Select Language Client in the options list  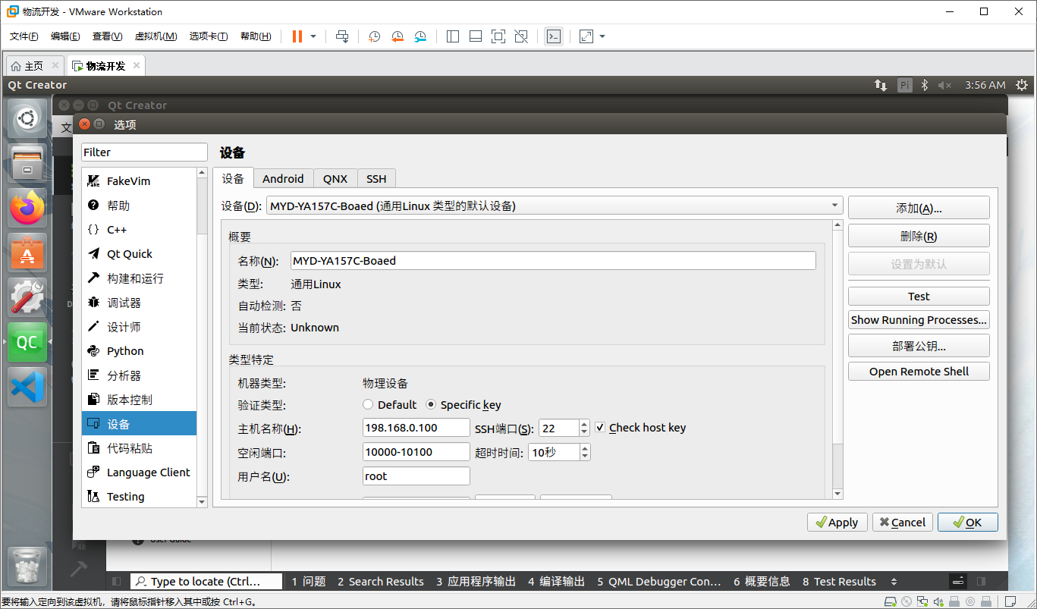coord(140,472)
